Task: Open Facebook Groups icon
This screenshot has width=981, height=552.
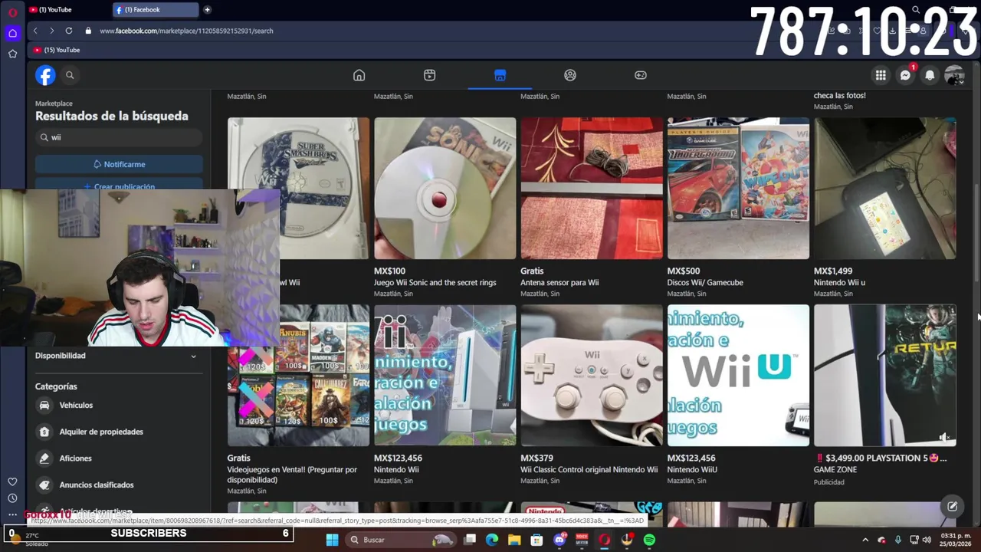Action: [569, 75]
